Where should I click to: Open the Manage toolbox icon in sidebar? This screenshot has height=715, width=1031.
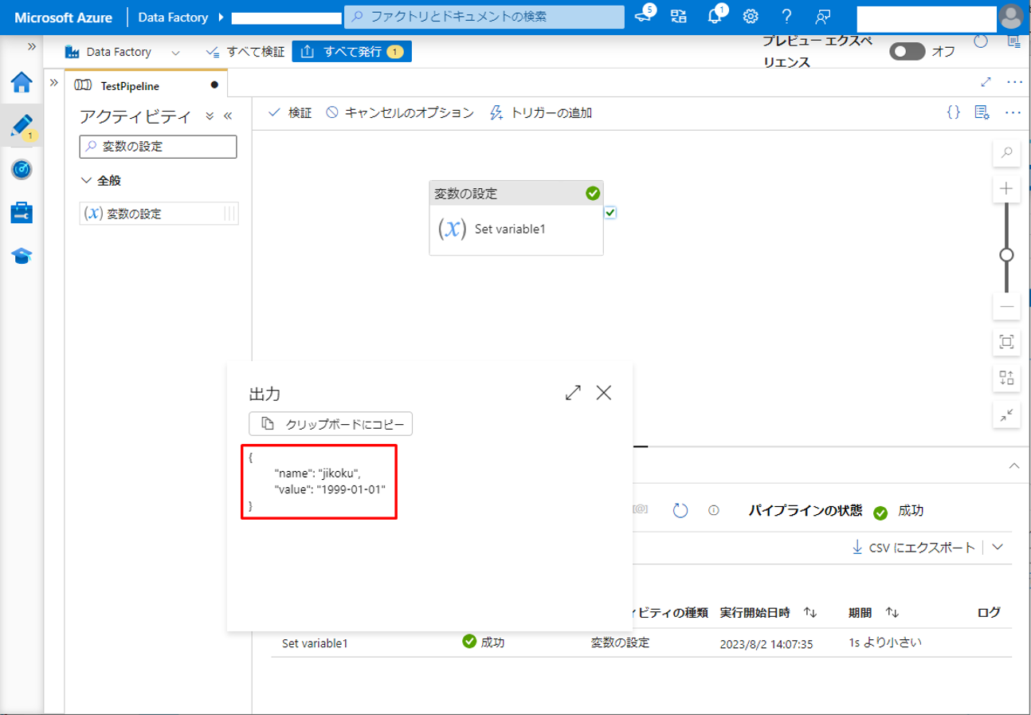22,213
